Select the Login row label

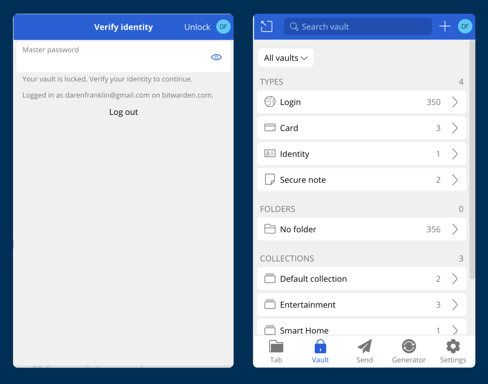pyautogui.click(x=290, y=102)
